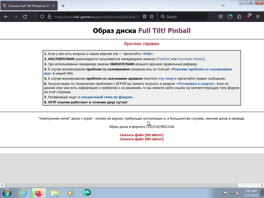Click the CCD/CUE/IMG/SUB format line
This screenshot has width=264, height=198.
[x=142, y=127]
